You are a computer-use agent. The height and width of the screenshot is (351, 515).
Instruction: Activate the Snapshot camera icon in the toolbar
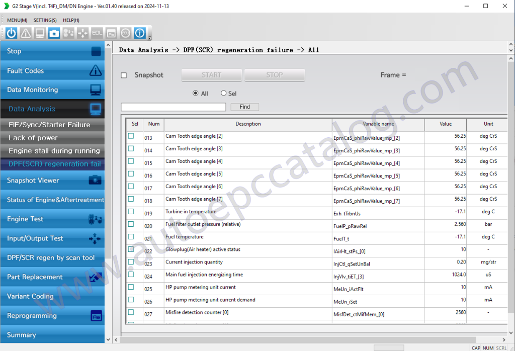pos(54,33)
